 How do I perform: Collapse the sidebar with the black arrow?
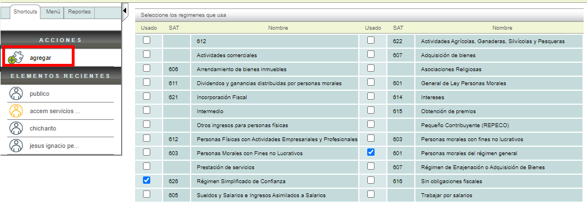pos(125,11)
